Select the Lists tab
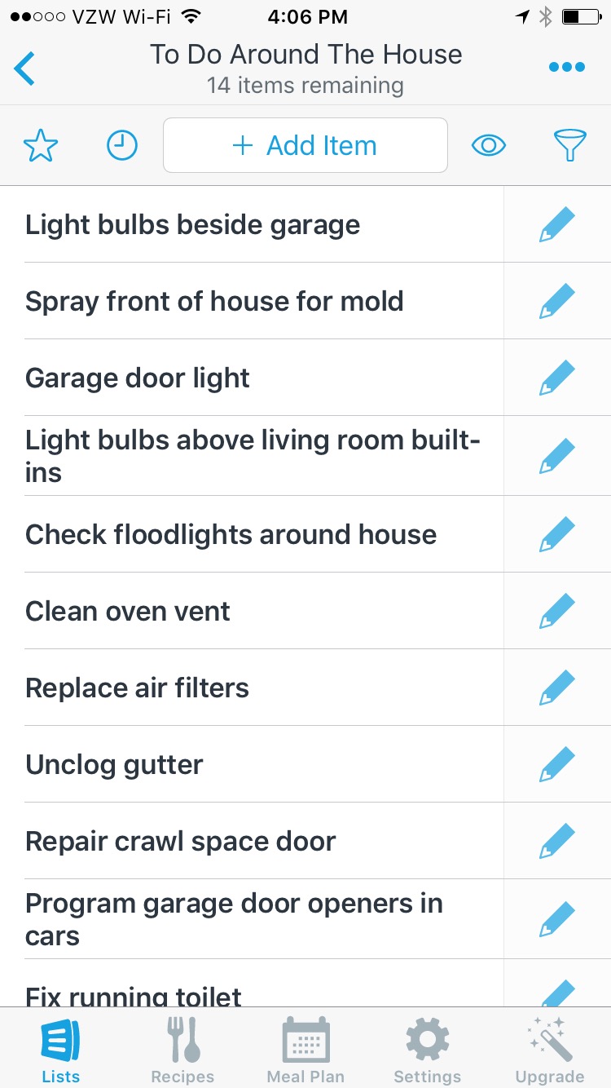Screen dimensions: 611x1088 click(x=61, y=1050)
